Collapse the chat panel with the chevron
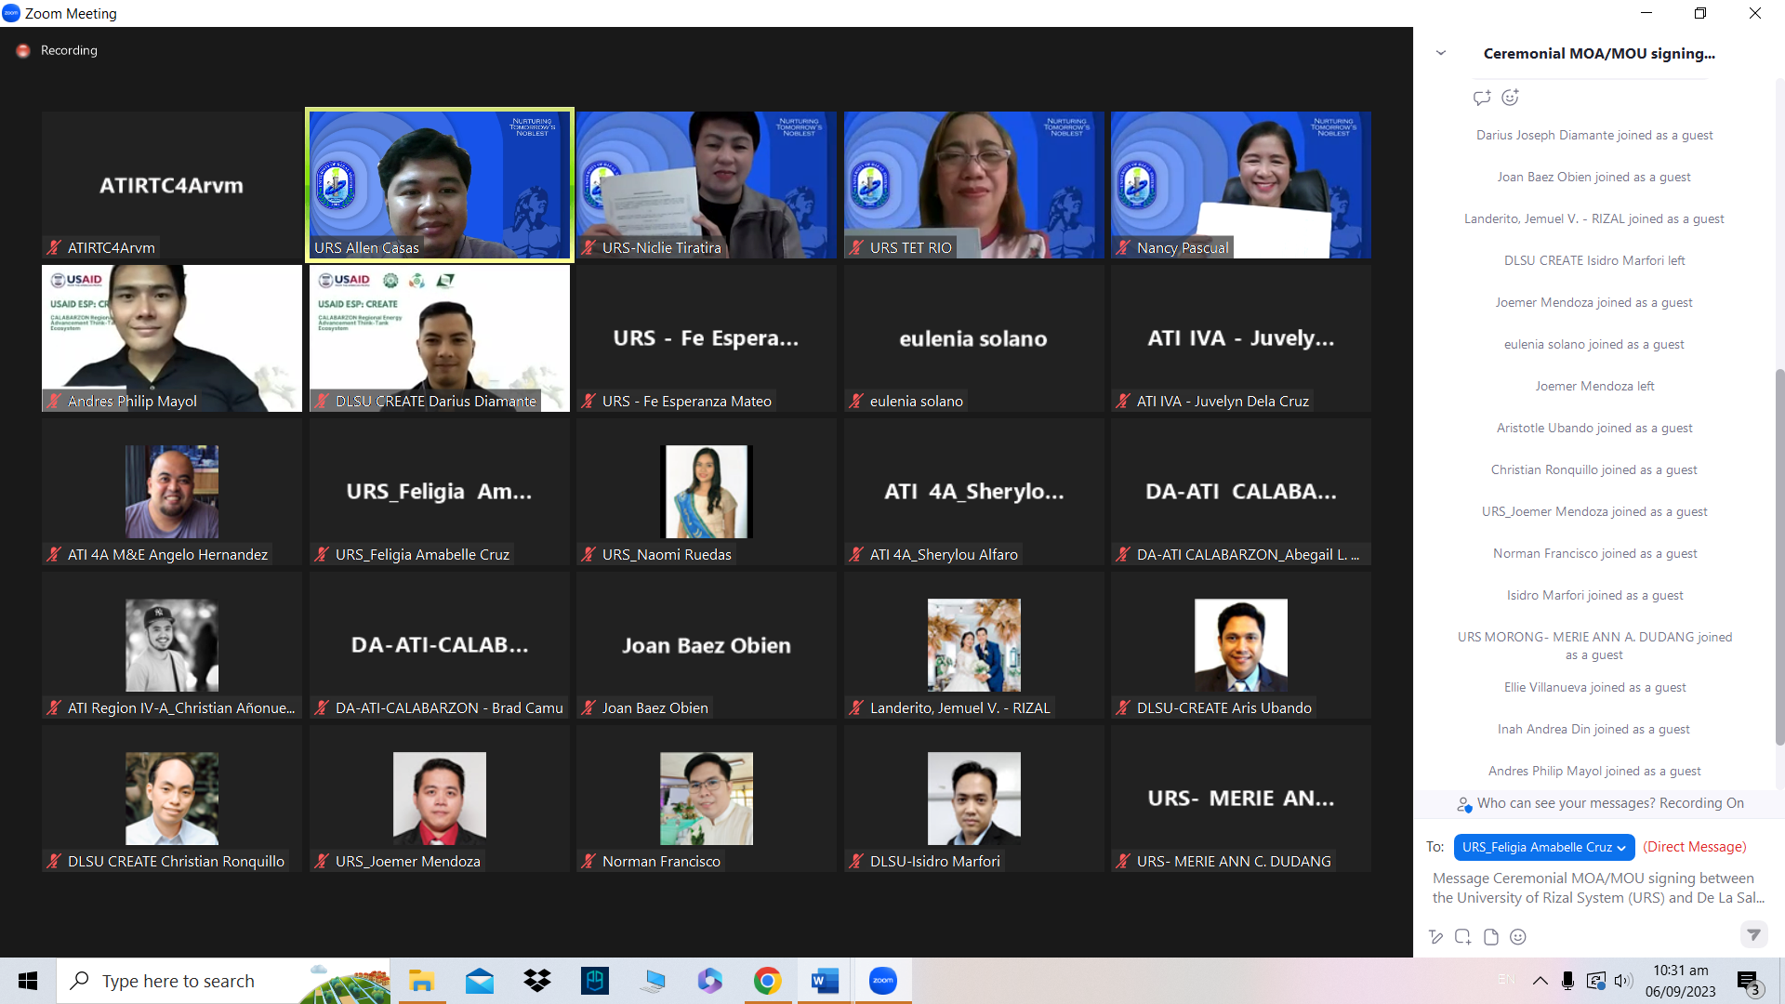The width and height of the screenshot is (1785, 1004). pos(1441,53)
